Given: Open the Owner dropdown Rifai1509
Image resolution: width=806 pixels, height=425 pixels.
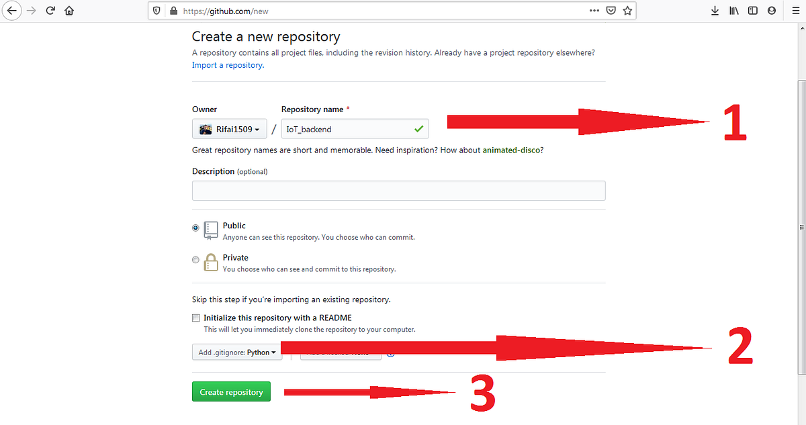Looking at the screenshot, I should pos(230,128).
